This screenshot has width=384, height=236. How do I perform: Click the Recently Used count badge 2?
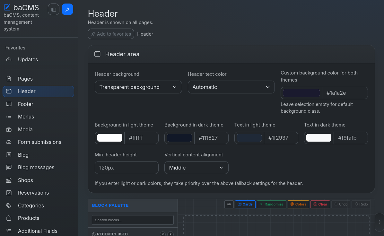[170, 234]
